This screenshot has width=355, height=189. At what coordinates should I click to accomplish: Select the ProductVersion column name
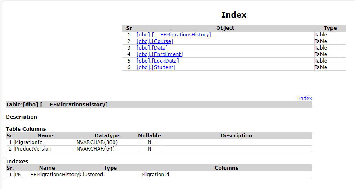(33, 149)
